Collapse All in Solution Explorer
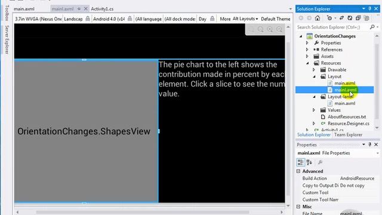 [x=358, y=18]
